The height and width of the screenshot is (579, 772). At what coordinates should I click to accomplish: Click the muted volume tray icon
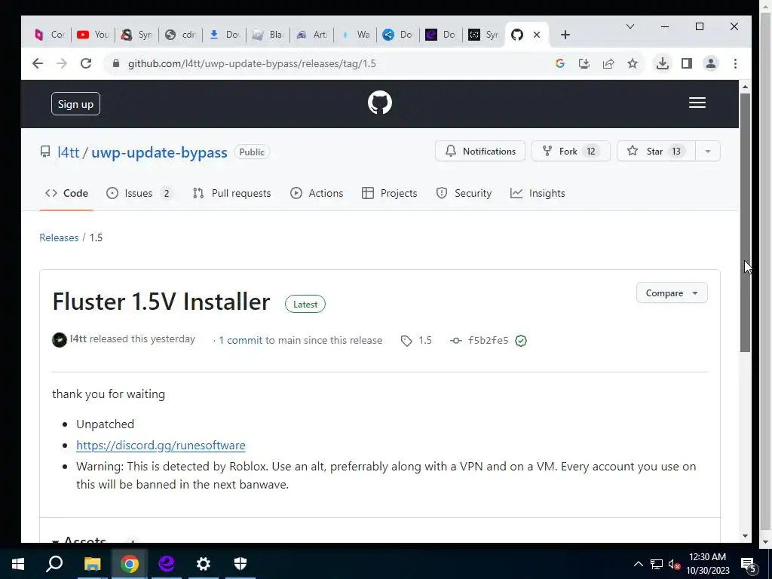674,564
